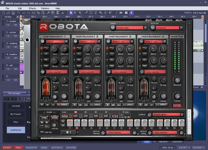Open the tempo bpm dropdown arrow
Image resolution: width=208 pixels, height=150 pixels.
[x=205, y=13]
